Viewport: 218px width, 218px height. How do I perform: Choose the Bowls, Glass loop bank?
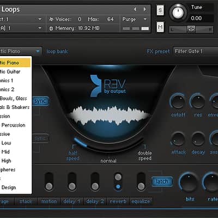(15, 99)
